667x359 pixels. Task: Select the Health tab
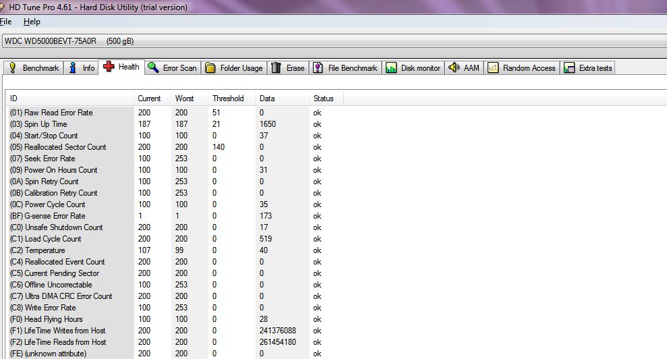(x=121, y=67)
